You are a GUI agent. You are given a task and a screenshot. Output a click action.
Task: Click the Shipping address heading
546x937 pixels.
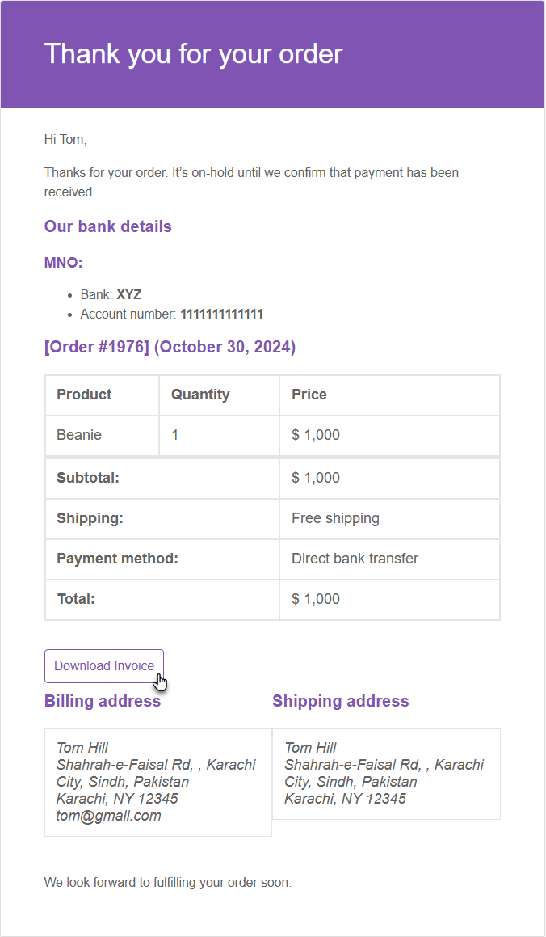pos(341,701)
